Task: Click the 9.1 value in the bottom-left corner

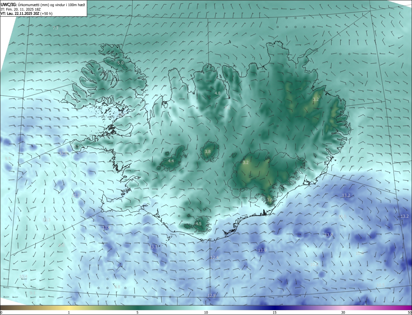Action: (32, 293)
